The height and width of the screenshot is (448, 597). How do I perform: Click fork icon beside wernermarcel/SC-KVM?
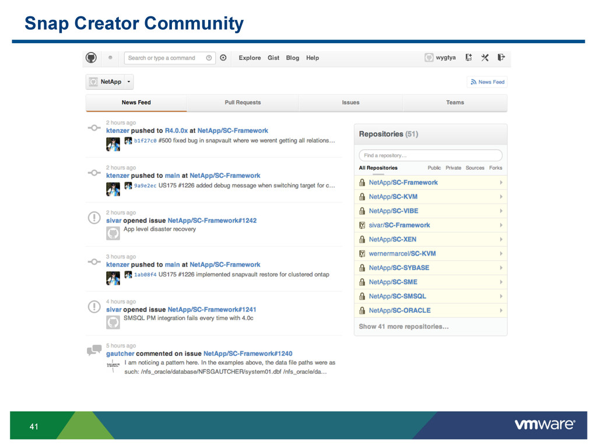coord(362,253)
